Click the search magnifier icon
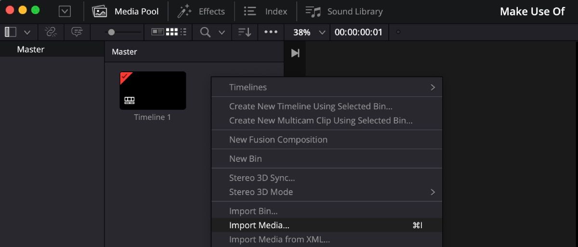Image resolution: width=578 pixels, height=247 pixels. [206, 32]
